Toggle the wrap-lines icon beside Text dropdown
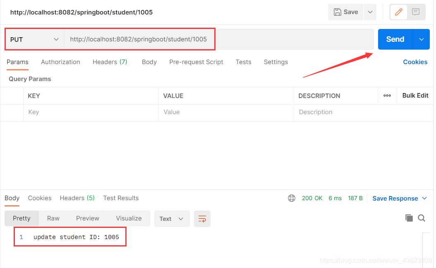The width and height of the screenshot is (436, 268). point(202,218)
